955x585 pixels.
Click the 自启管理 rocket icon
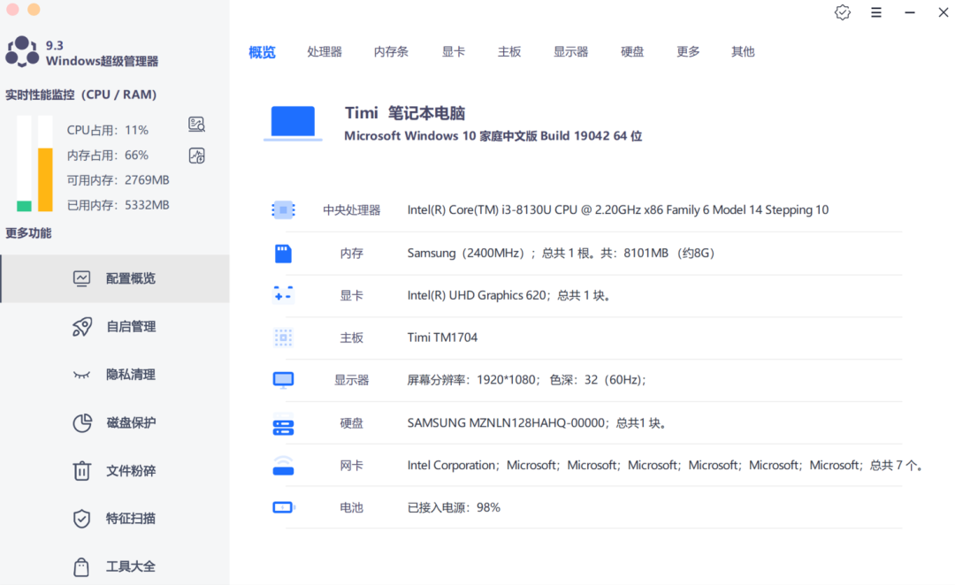pos(82,327)
